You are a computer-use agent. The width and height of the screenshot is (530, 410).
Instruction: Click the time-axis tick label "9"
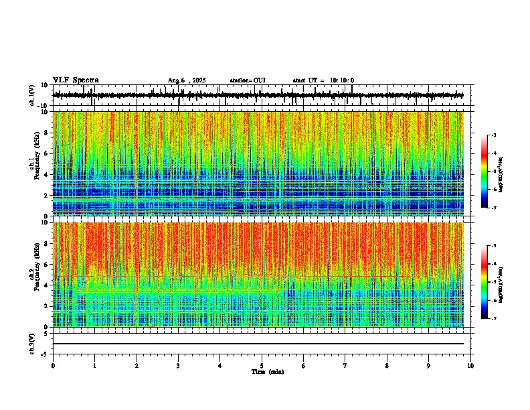[x=428, y=366]
